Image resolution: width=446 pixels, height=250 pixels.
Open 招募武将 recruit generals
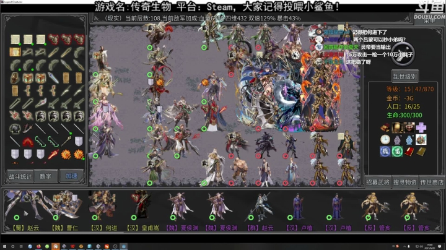(377, 183)
